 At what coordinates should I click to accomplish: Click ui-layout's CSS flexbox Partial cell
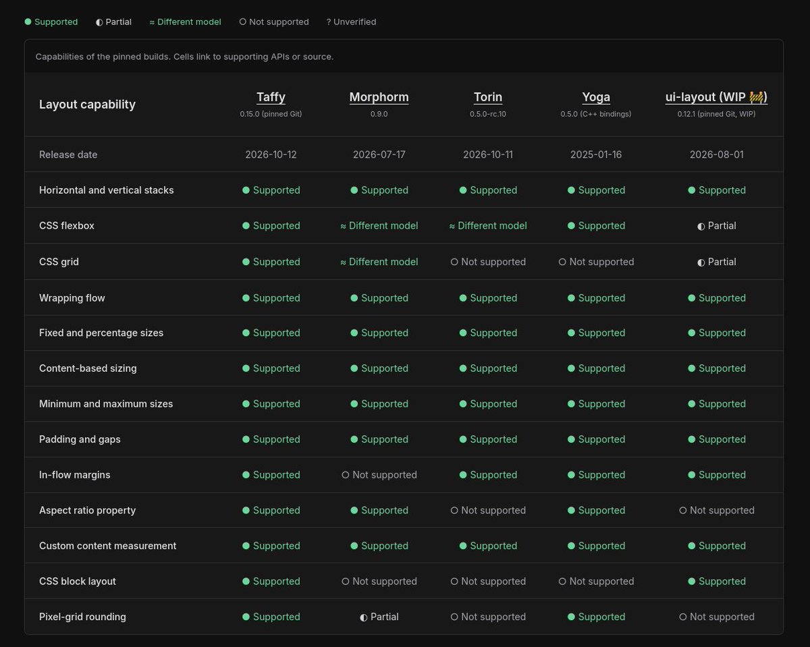click(x=716, y=226)
